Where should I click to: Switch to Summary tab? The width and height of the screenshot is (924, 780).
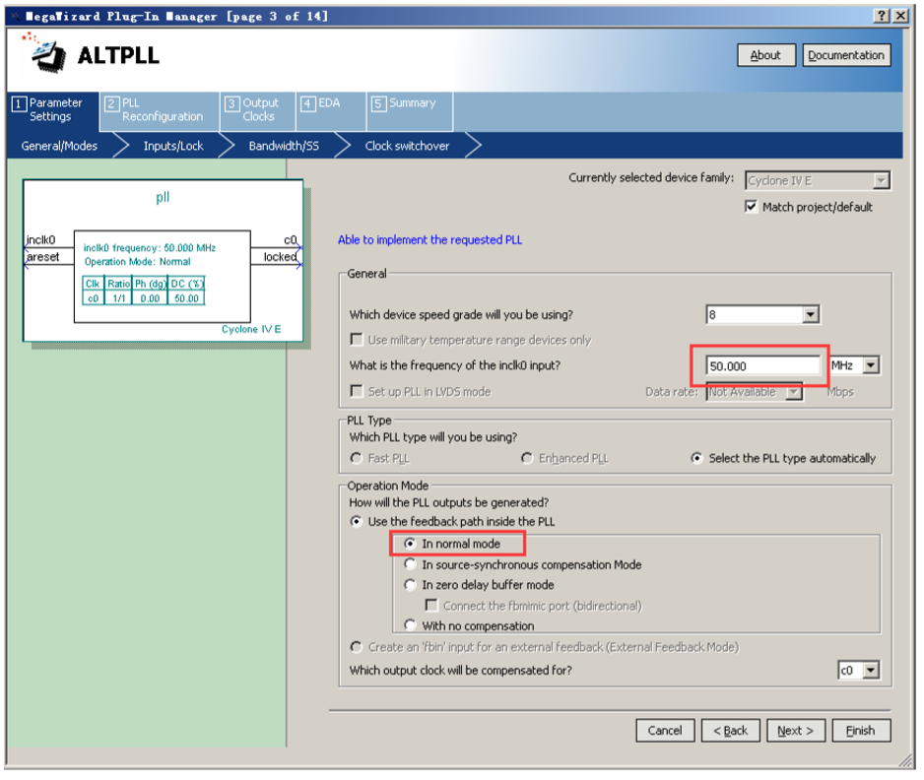coord(410,110)
